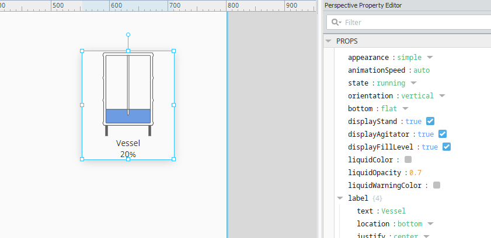Open the liquidColor swatch
This screenshot has height=238, width=491.
[x=408, y=159]
